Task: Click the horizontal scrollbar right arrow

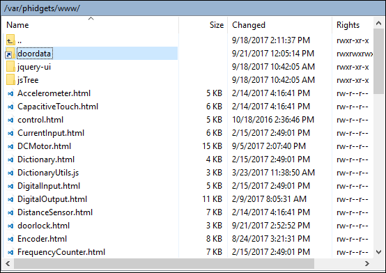Action: point(367,264)
